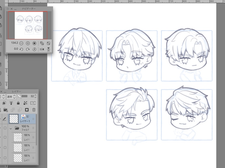The image size is (225, 168).
Task: Open the ナビゲーター panel hamburger menu
Action: [x=8, y=9]
